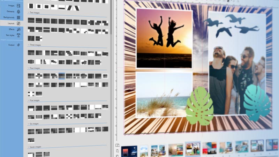Collapse the Five images section
Viewport: 279px width, 157px height.
click(28, 100)
